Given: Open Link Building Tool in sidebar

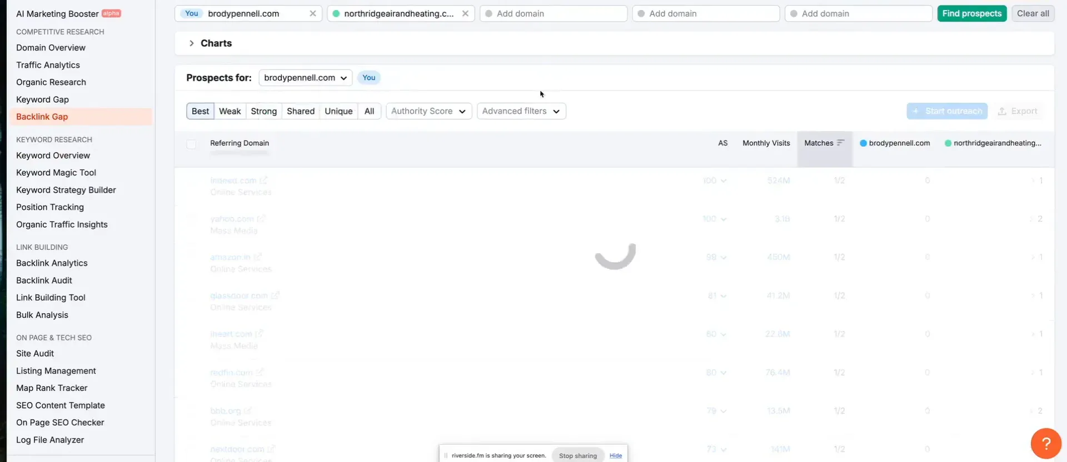Looking at the screenshot, I should (x=51, y=298).
